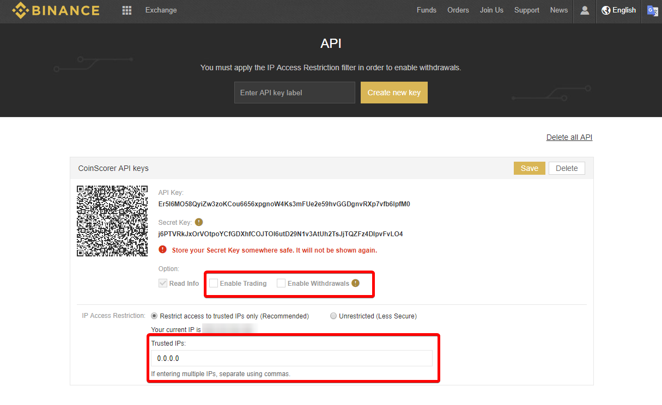This screenshot has height=405, width=662.
Task: Delete the CoinScorer API keys
Action: tap(567, 168)
